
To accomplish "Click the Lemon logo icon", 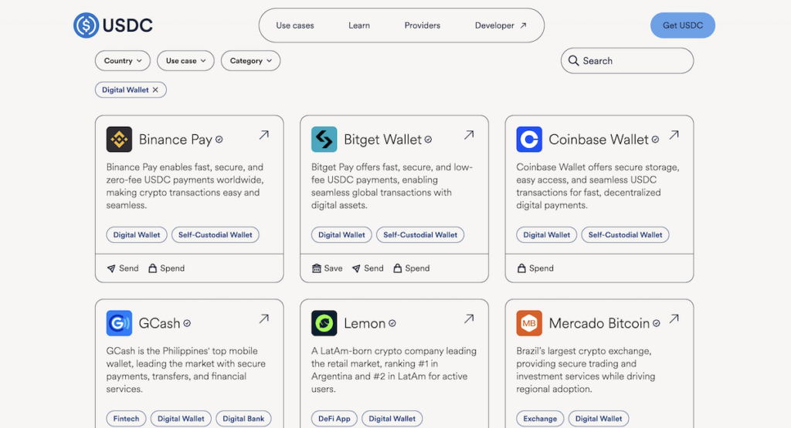I will click(x=324, y=323).
